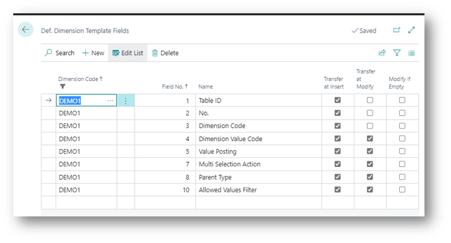Click field number 7 cell
451x243 pixels.
click(x=165, y=164)
